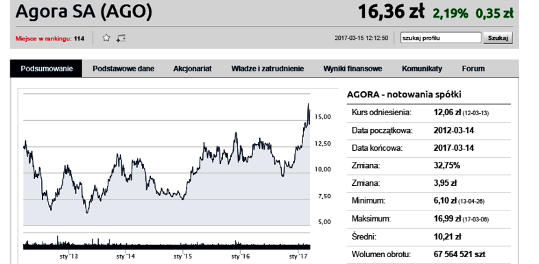Switch to Podstawowe dane tab

(x=123, y=69)
